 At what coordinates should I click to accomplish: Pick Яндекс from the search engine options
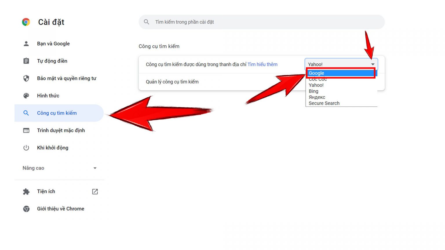(317, 97)
